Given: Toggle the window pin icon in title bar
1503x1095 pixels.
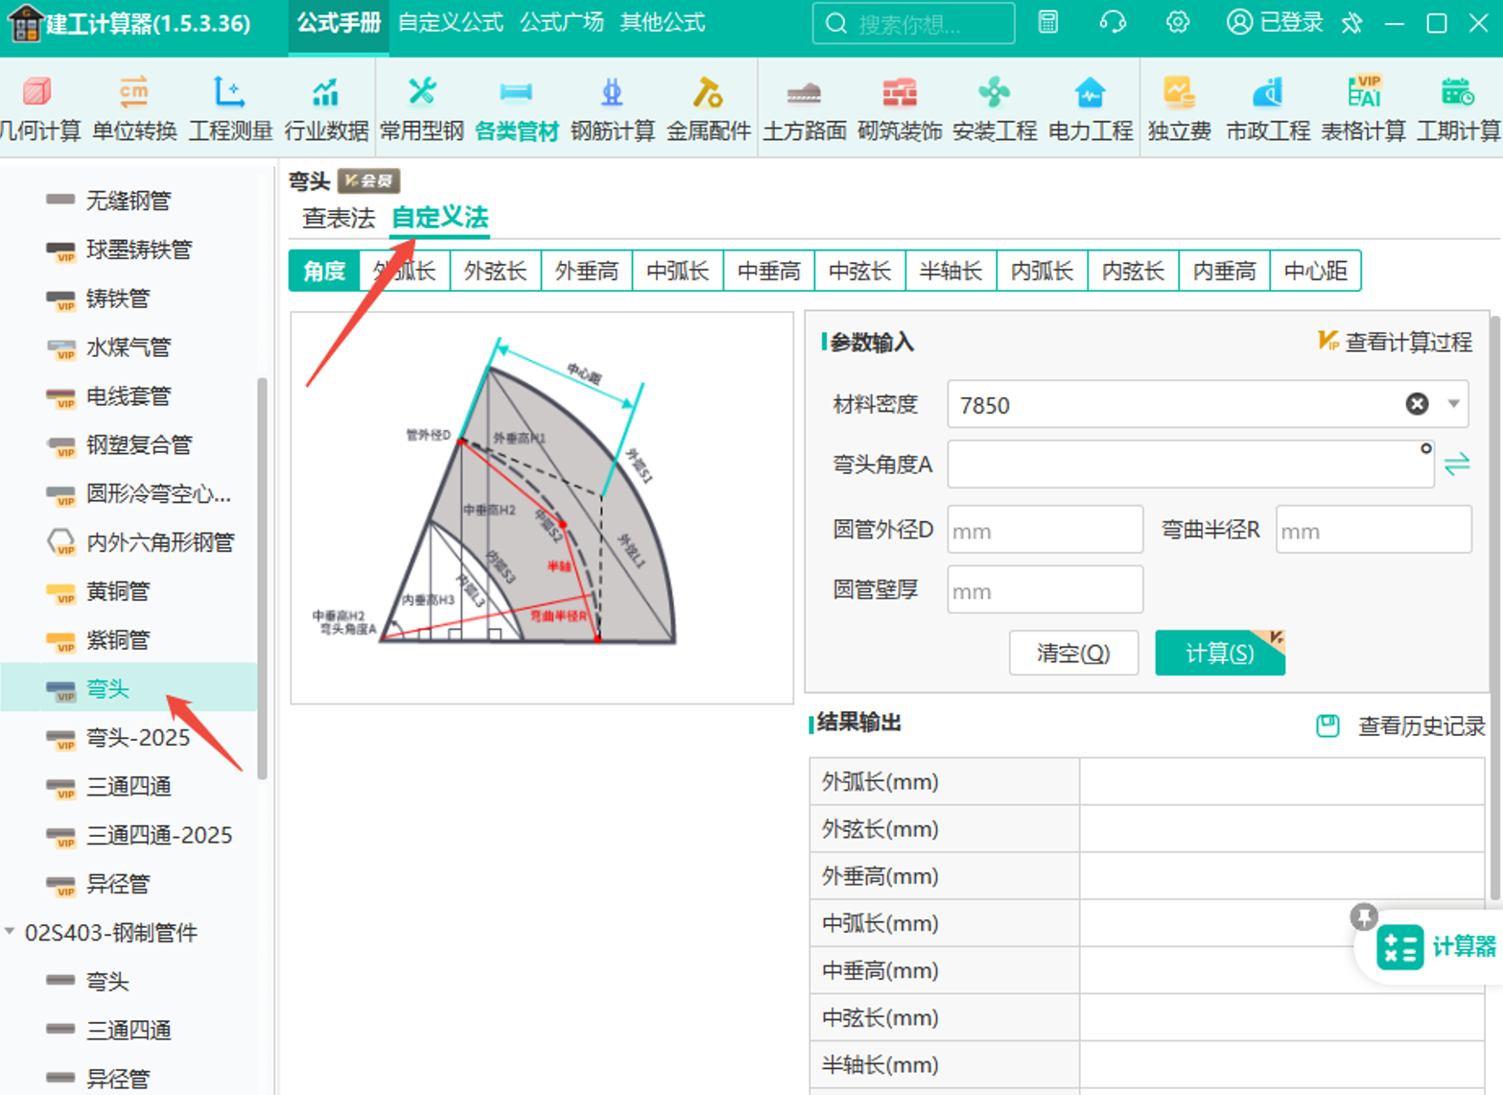Looking at the screenshot, I should coord(1352,23).
